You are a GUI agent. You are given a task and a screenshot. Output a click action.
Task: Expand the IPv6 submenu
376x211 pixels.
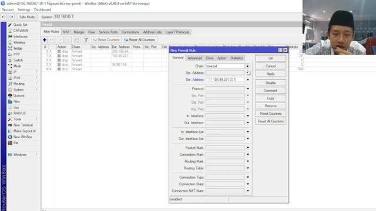click(36, 78)
